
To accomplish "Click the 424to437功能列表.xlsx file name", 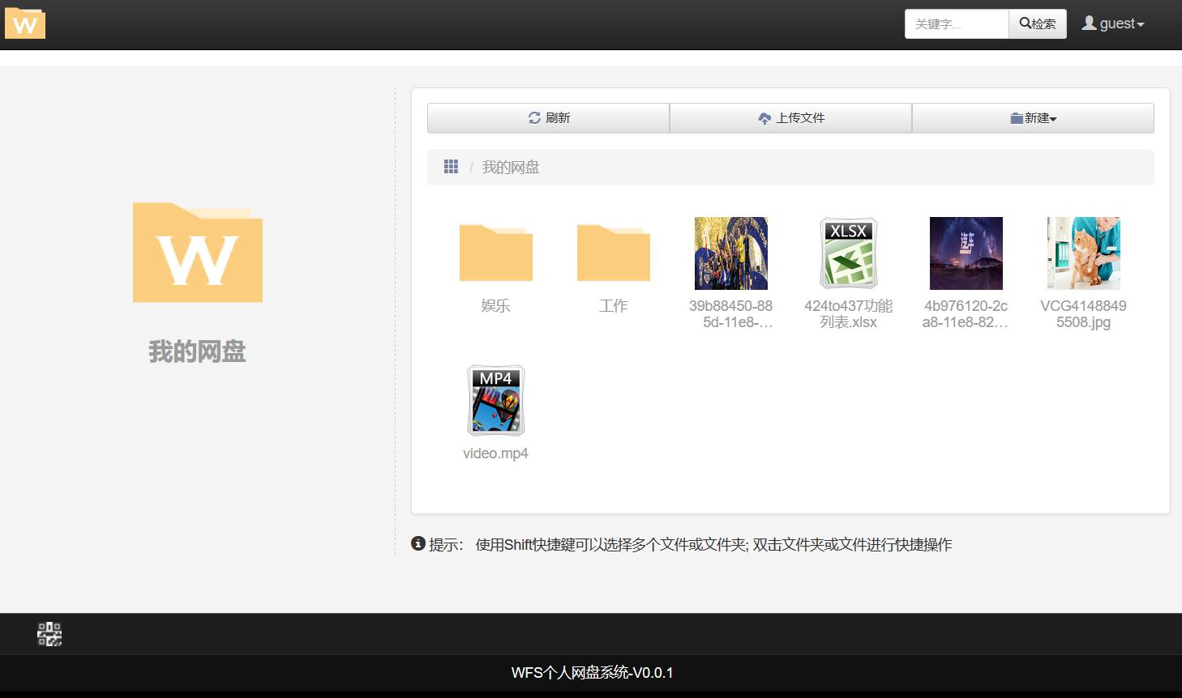I will tap(849, 314).
